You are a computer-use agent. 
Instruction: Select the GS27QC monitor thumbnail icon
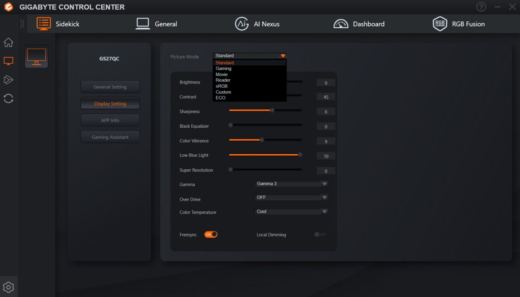click(36, 57)
